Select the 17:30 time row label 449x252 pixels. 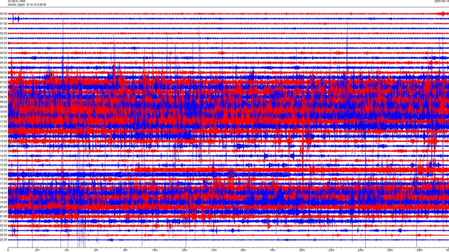click(3, 184)
